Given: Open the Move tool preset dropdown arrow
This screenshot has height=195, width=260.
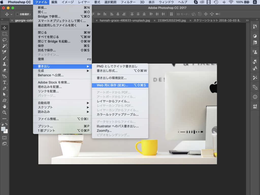Looking at the screenshot, I should [x=11, y=14].
